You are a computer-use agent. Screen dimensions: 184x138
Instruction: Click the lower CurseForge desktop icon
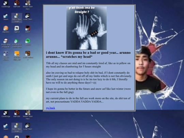[6, 114]
